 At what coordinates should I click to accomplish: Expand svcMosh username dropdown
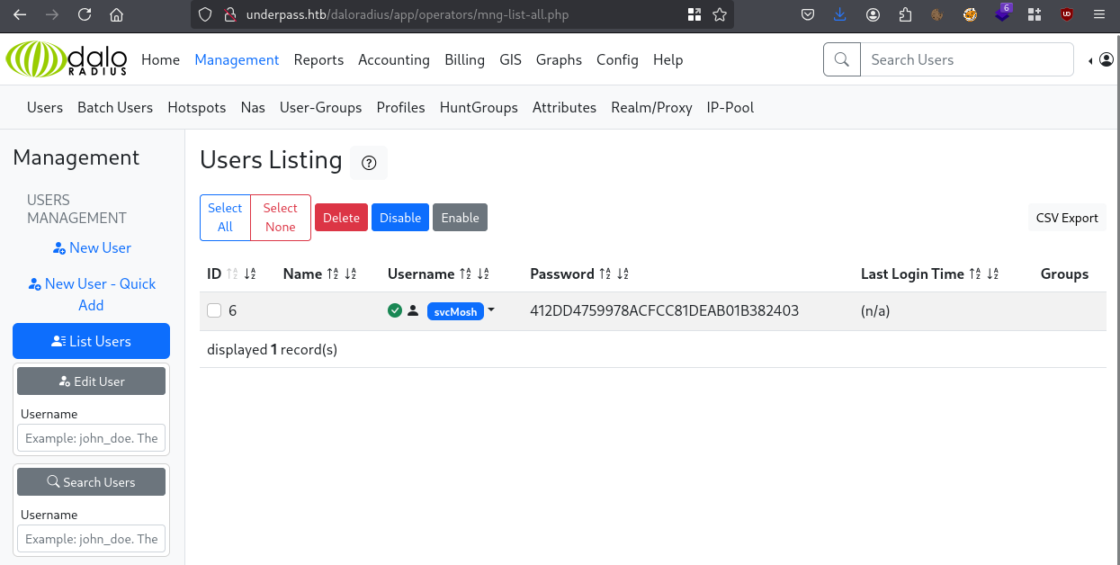click(491, 310)
